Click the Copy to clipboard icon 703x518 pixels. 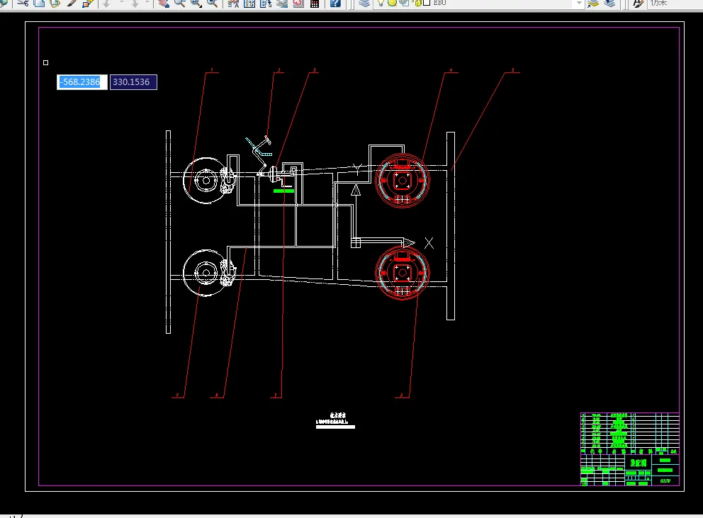coord(39,3)
